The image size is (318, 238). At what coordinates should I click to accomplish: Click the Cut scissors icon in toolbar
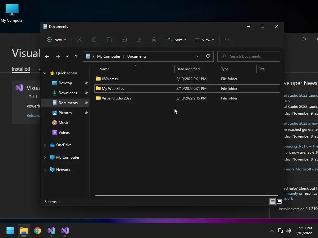[x=79, y=40]
